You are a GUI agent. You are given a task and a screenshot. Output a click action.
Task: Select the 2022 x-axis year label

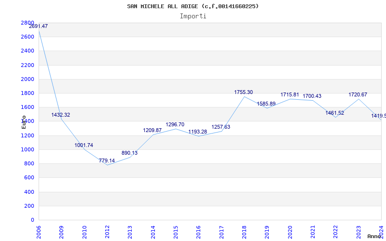(x=335, y=232)
